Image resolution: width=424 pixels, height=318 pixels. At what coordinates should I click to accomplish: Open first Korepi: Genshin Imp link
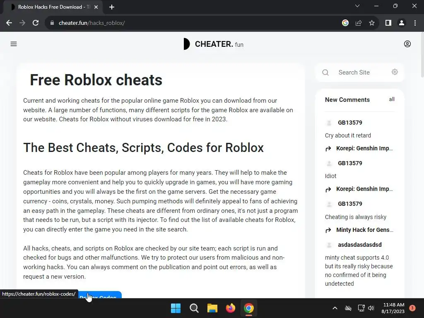tap(364, 149)
